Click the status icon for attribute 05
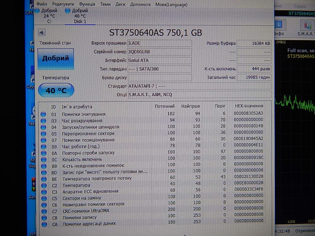 (x=43, y=134)
